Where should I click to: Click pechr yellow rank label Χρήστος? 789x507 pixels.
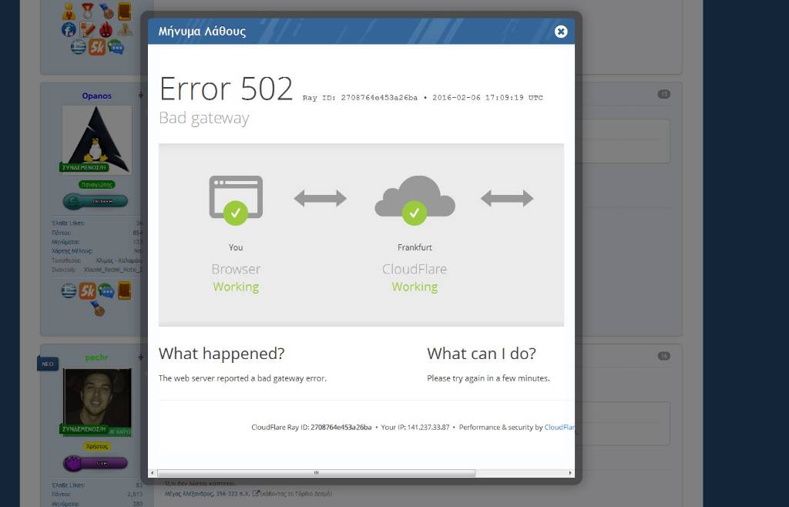pyautogui.click(x=97, y=446)
